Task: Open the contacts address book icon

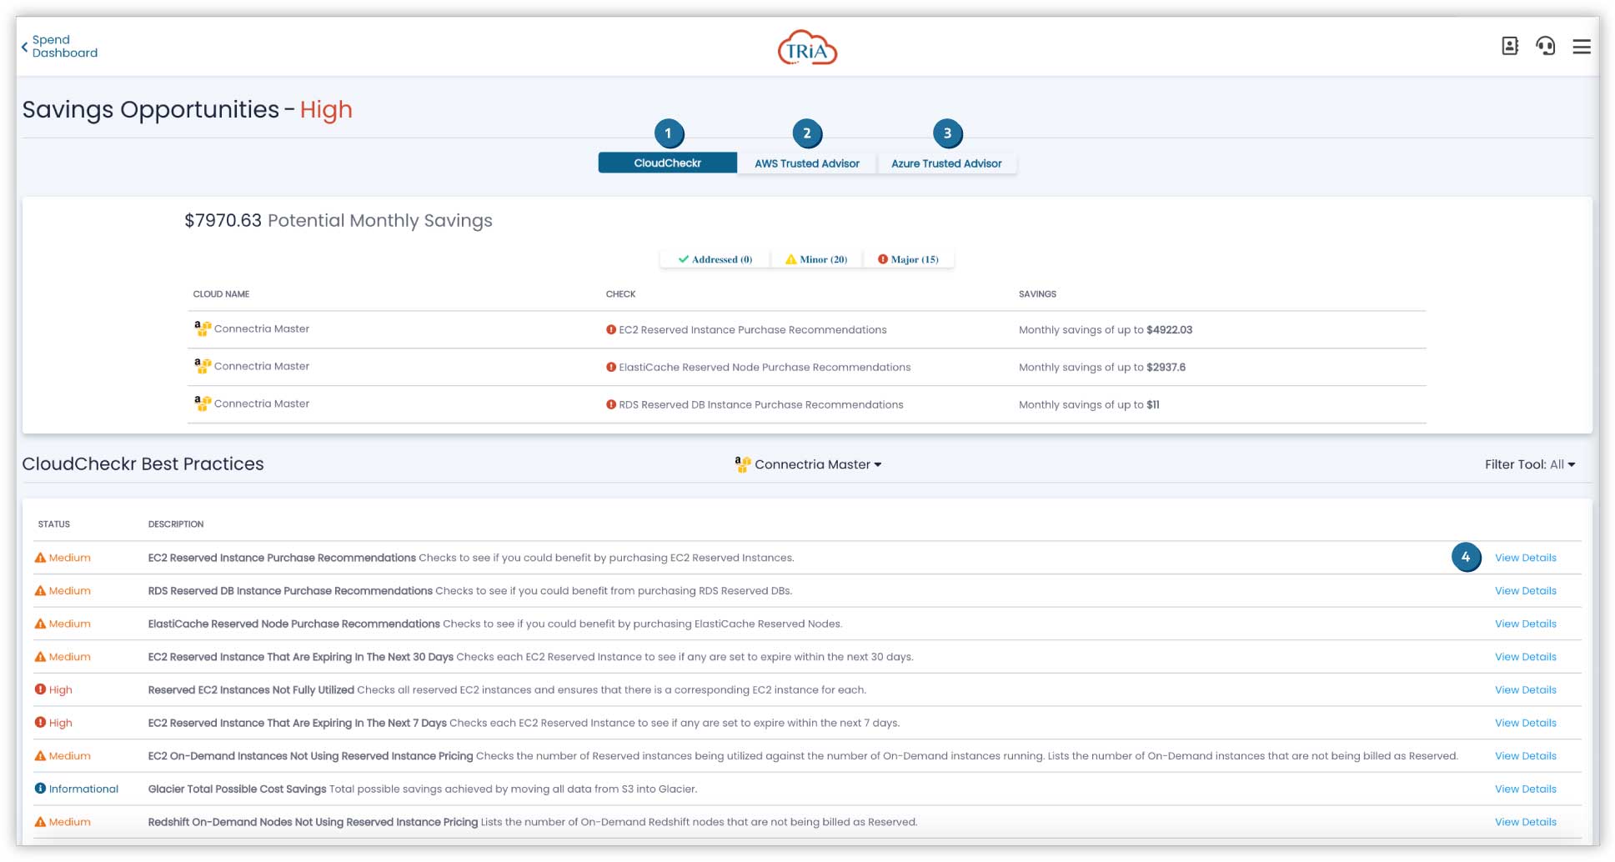Action: [1510, 46]
